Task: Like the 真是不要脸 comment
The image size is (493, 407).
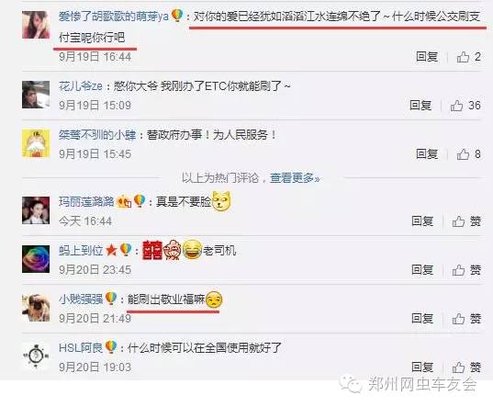Action: pos(466,221)
